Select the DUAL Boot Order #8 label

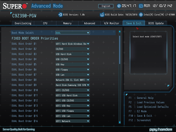24,80
